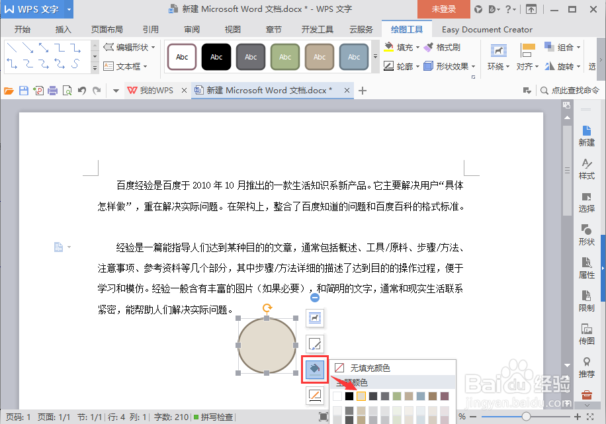Screen dimensions: 606x424
Task: Click the zoom slider handle
Action: [x=525, y=417]
